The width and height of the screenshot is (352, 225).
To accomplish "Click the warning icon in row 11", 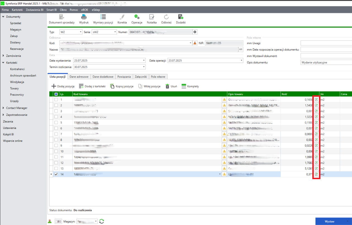I will click(x=224, y=157).
